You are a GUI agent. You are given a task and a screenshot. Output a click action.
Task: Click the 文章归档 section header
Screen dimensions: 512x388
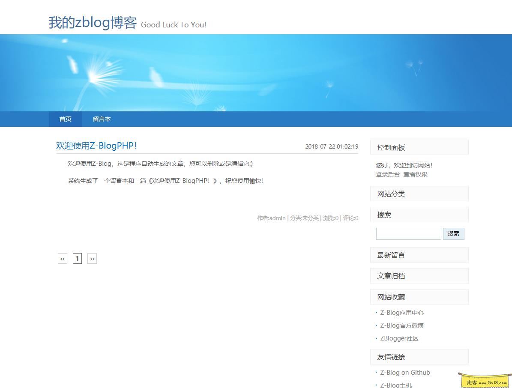[x=390, y=276]
